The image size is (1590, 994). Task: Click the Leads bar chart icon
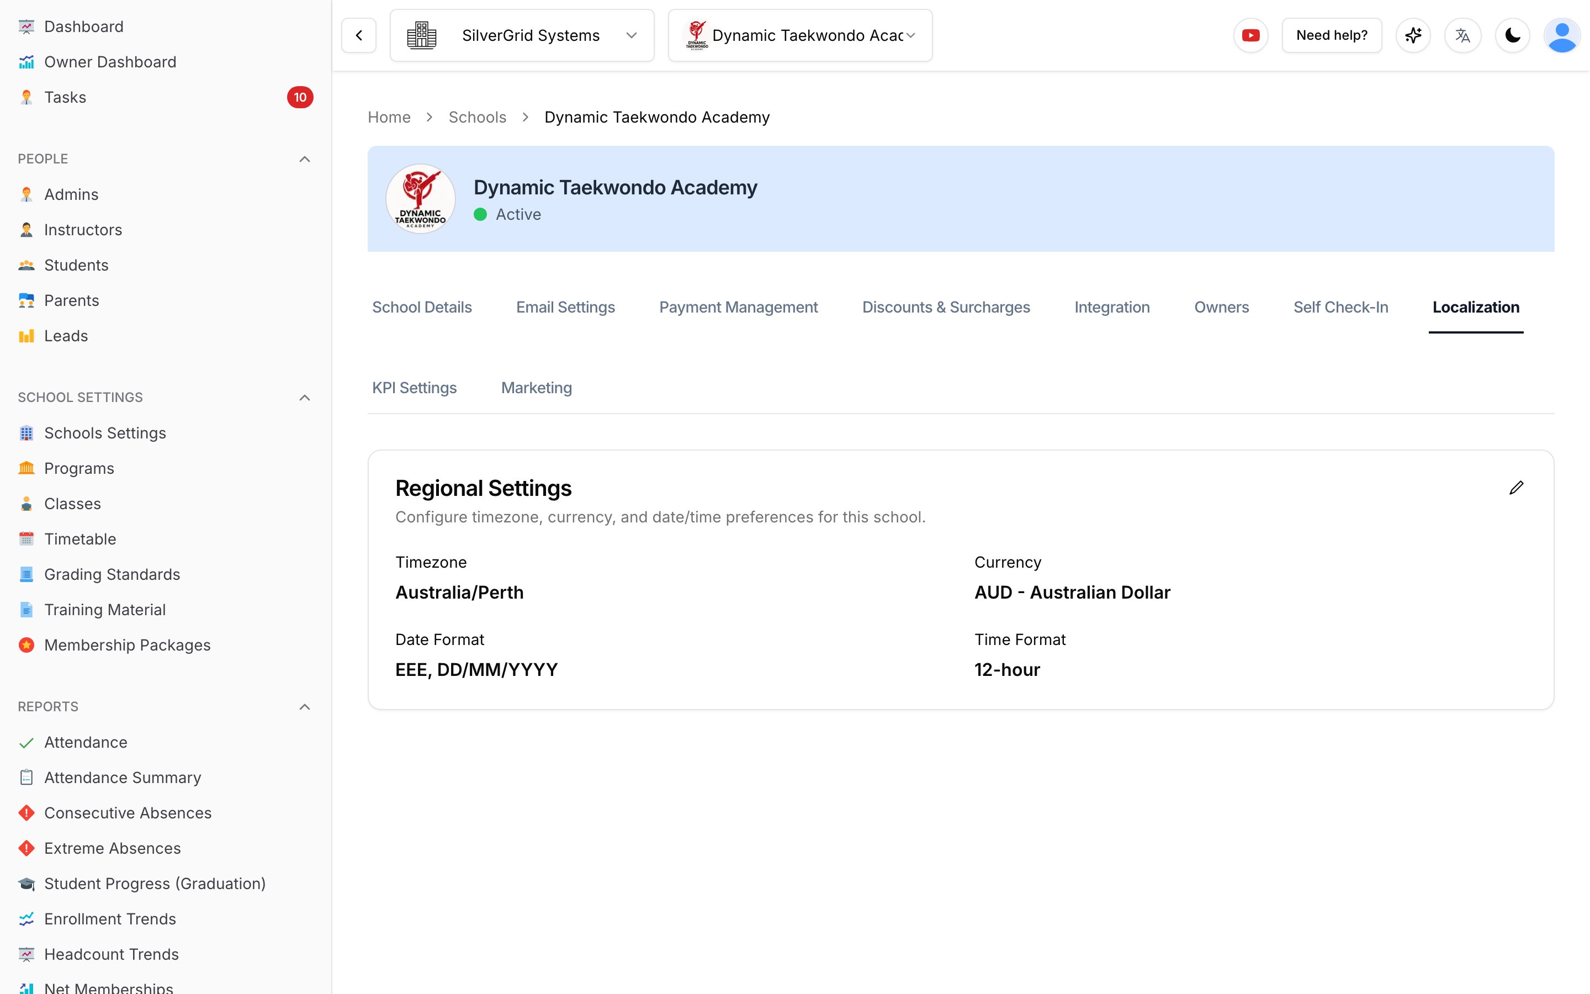(x=26, y=336)
